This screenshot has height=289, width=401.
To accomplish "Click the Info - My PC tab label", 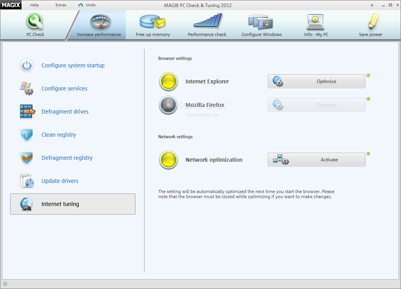I will tap(316, 34).
